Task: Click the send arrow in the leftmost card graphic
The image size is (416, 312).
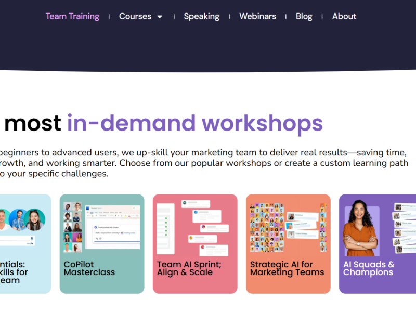Action: pos(31,243)
